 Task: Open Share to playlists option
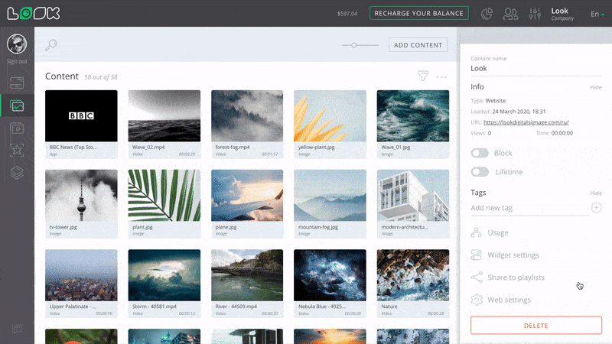pyautogui.click(x=516, y=277)
